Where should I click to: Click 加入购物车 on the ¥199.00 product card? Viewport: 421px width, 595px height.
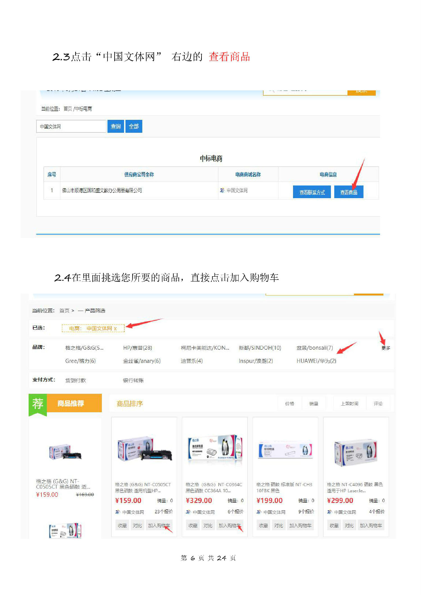click(x=300, y=525)
